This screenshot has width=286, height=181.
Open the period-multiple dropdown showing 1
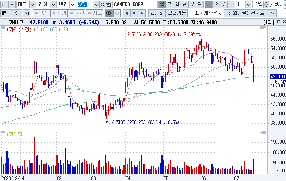coord(248,5)
